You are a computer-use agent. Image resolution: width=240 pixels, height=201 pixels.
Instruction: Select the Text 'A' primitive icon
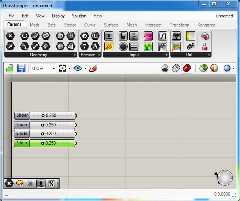point(95,47)
